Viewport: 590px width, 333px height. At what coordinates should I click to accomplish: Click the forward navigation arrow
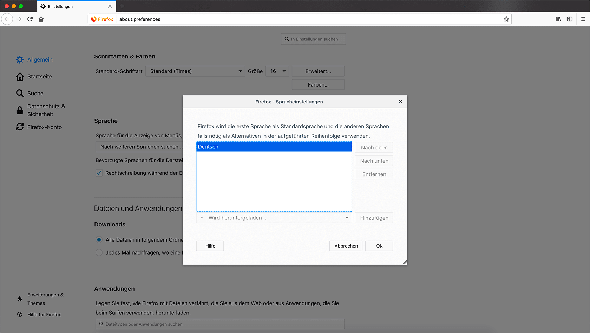click(19, 19)
